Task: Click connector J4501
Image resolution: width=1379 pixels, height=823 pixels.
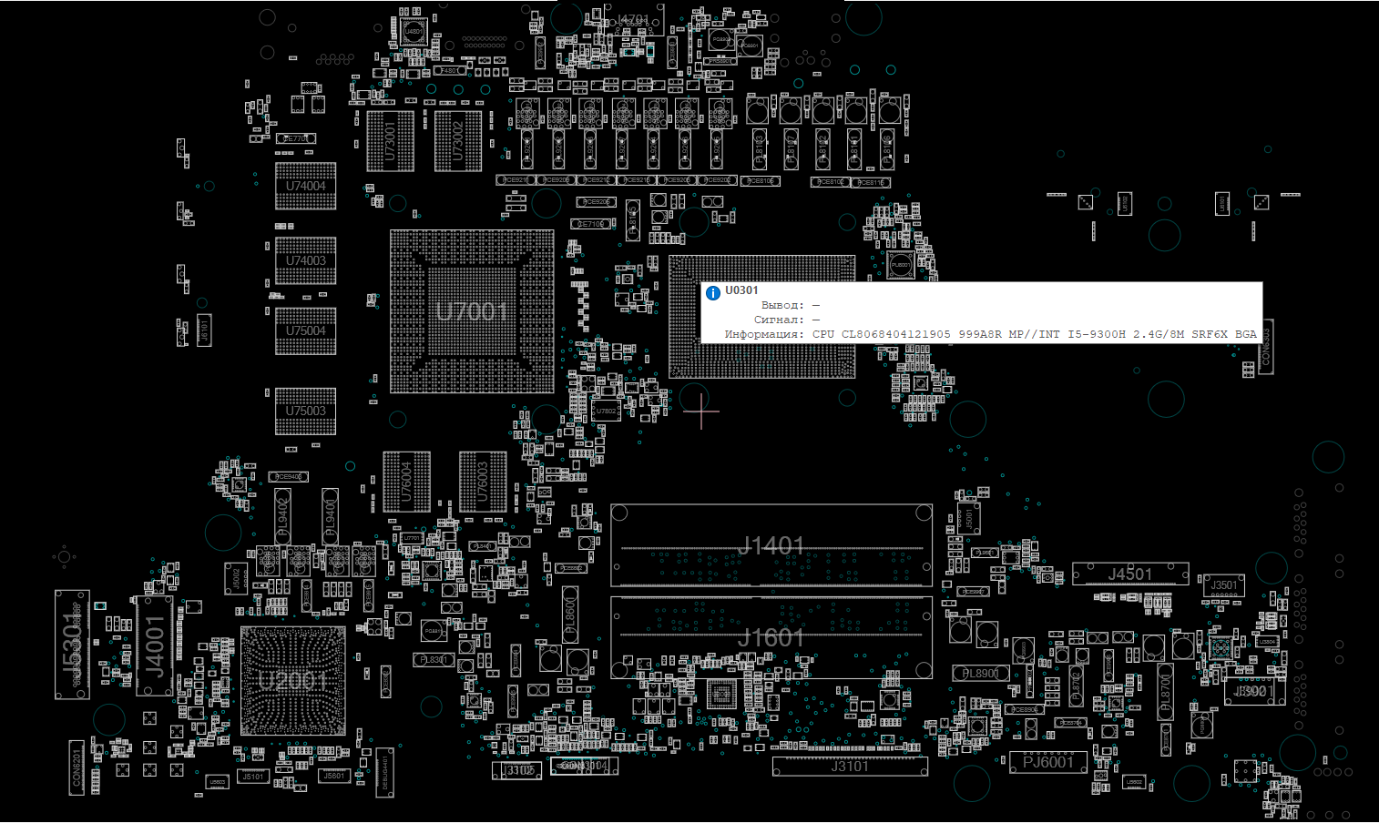Action: coord(1129,574)
